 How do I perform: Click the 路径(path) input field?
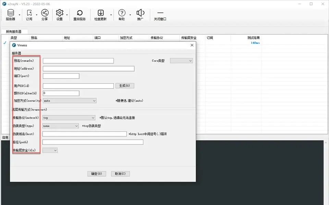pos(93,142)
